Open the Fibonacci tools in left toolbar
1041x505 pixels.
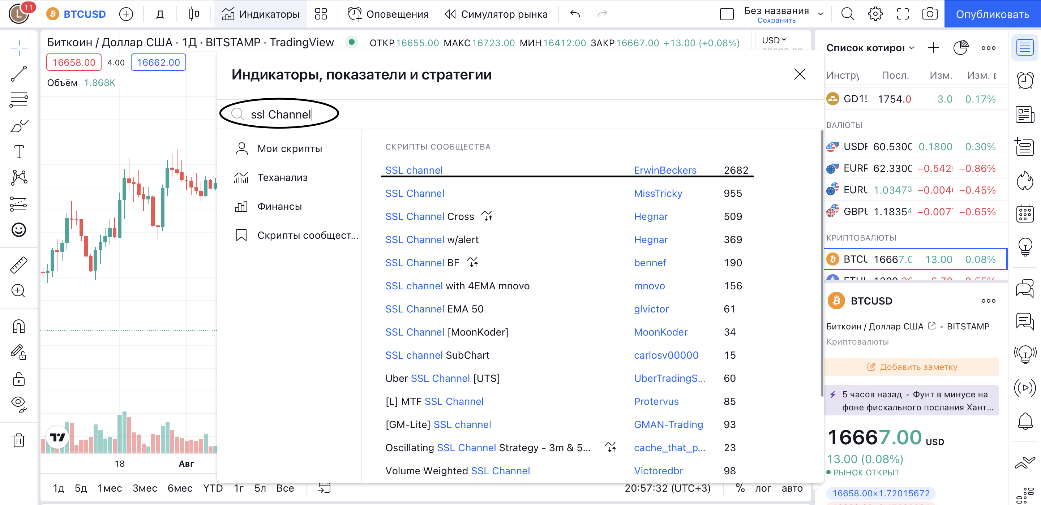[x=18, y=99]
